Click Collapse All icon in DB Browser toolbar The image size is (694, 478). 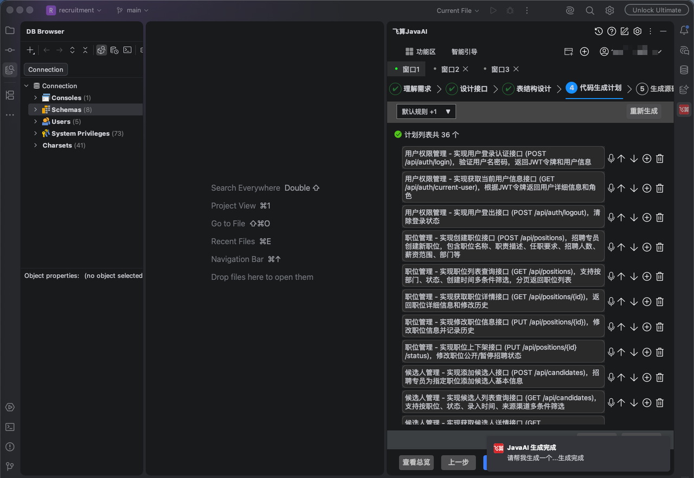85,50
